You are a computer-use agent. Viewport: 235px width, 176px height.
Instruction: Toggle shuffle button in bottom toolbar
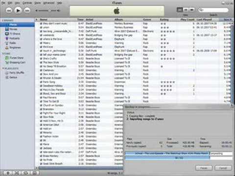17,173
